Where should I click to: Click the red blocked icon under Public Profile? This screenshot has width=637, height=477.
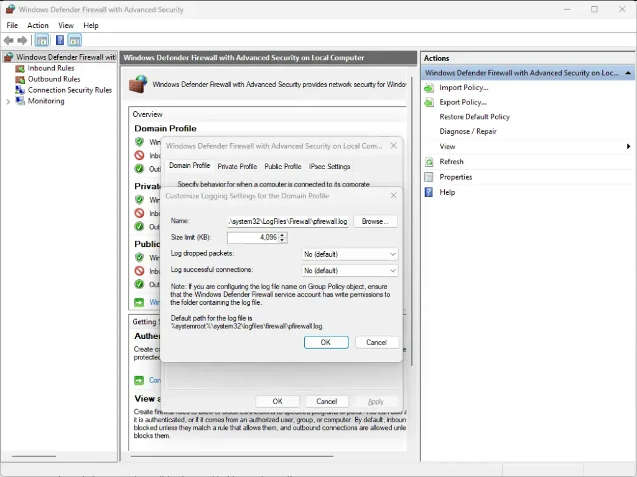(x=139, y=271)
